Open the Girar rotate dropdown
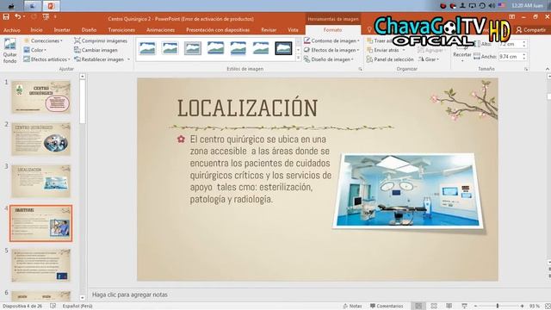 [429, 59]
